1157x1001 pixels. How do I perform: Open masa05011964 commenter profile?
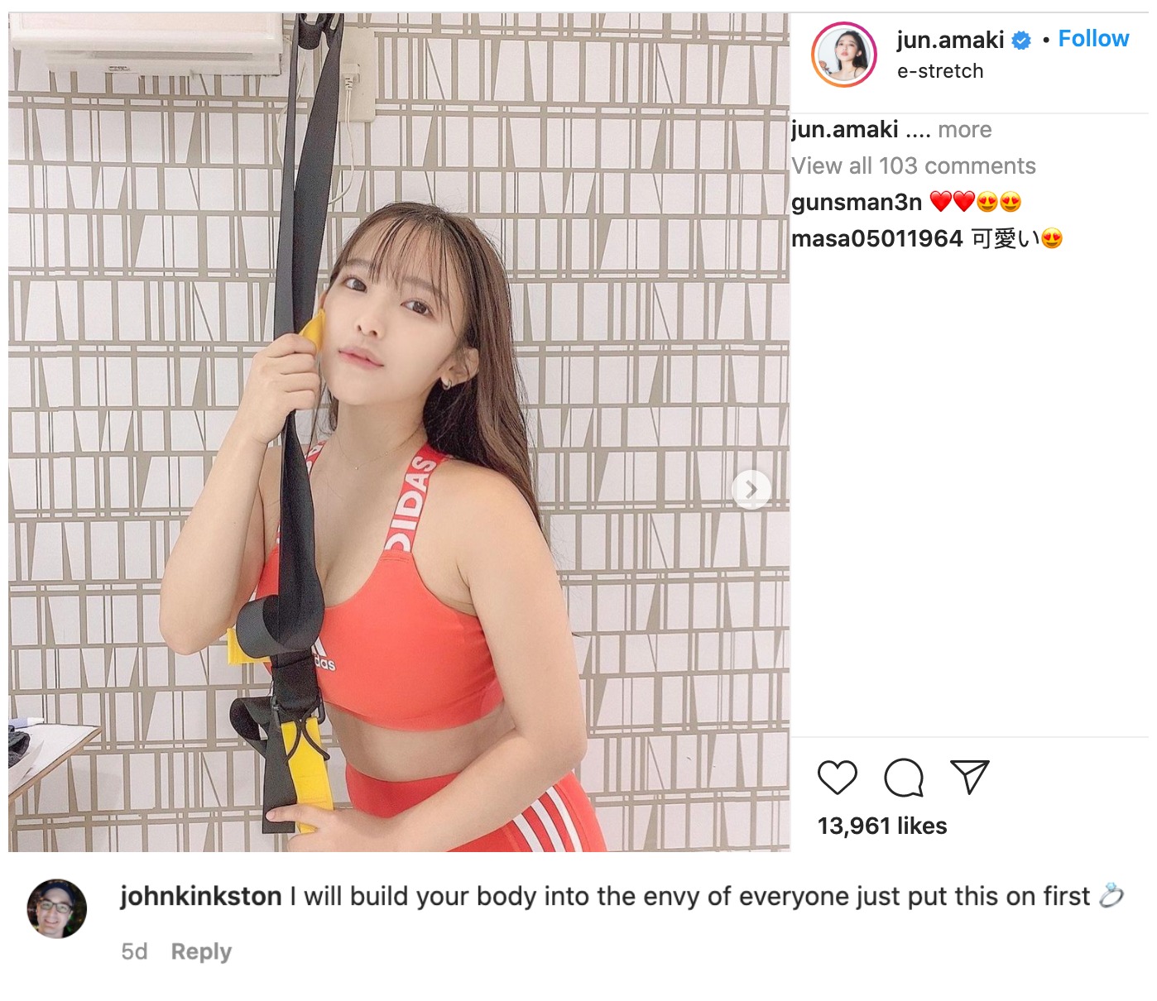coord(877,239)
